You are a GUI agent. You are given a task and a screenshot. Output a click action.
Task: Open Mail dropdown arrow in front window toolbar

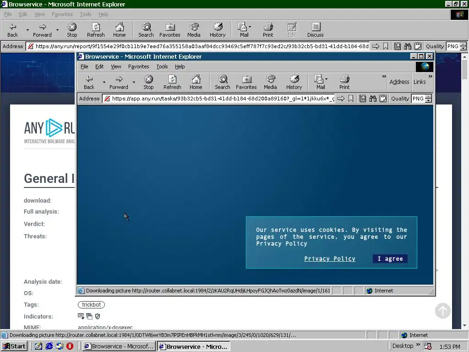[326, 79]
